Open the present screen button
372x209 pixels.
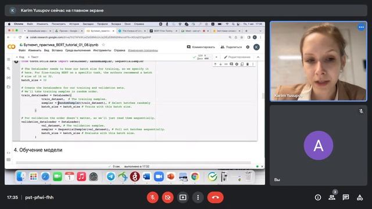(x=183, y=197)
